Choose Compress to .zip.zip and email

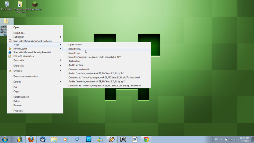(x=106, y=86)
